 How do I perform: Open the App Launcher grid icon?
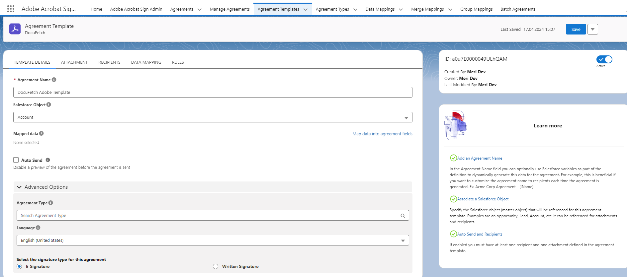click(11, 9)
